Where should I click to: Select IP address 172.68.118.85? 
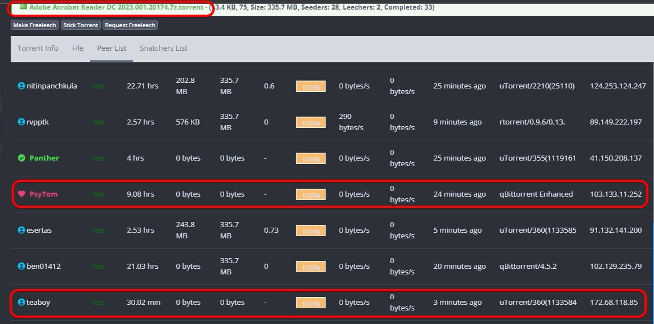coord(613,302)
